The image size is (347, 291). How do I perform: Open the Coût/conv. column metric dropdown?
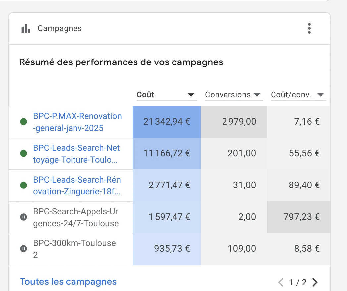point(299,95)
